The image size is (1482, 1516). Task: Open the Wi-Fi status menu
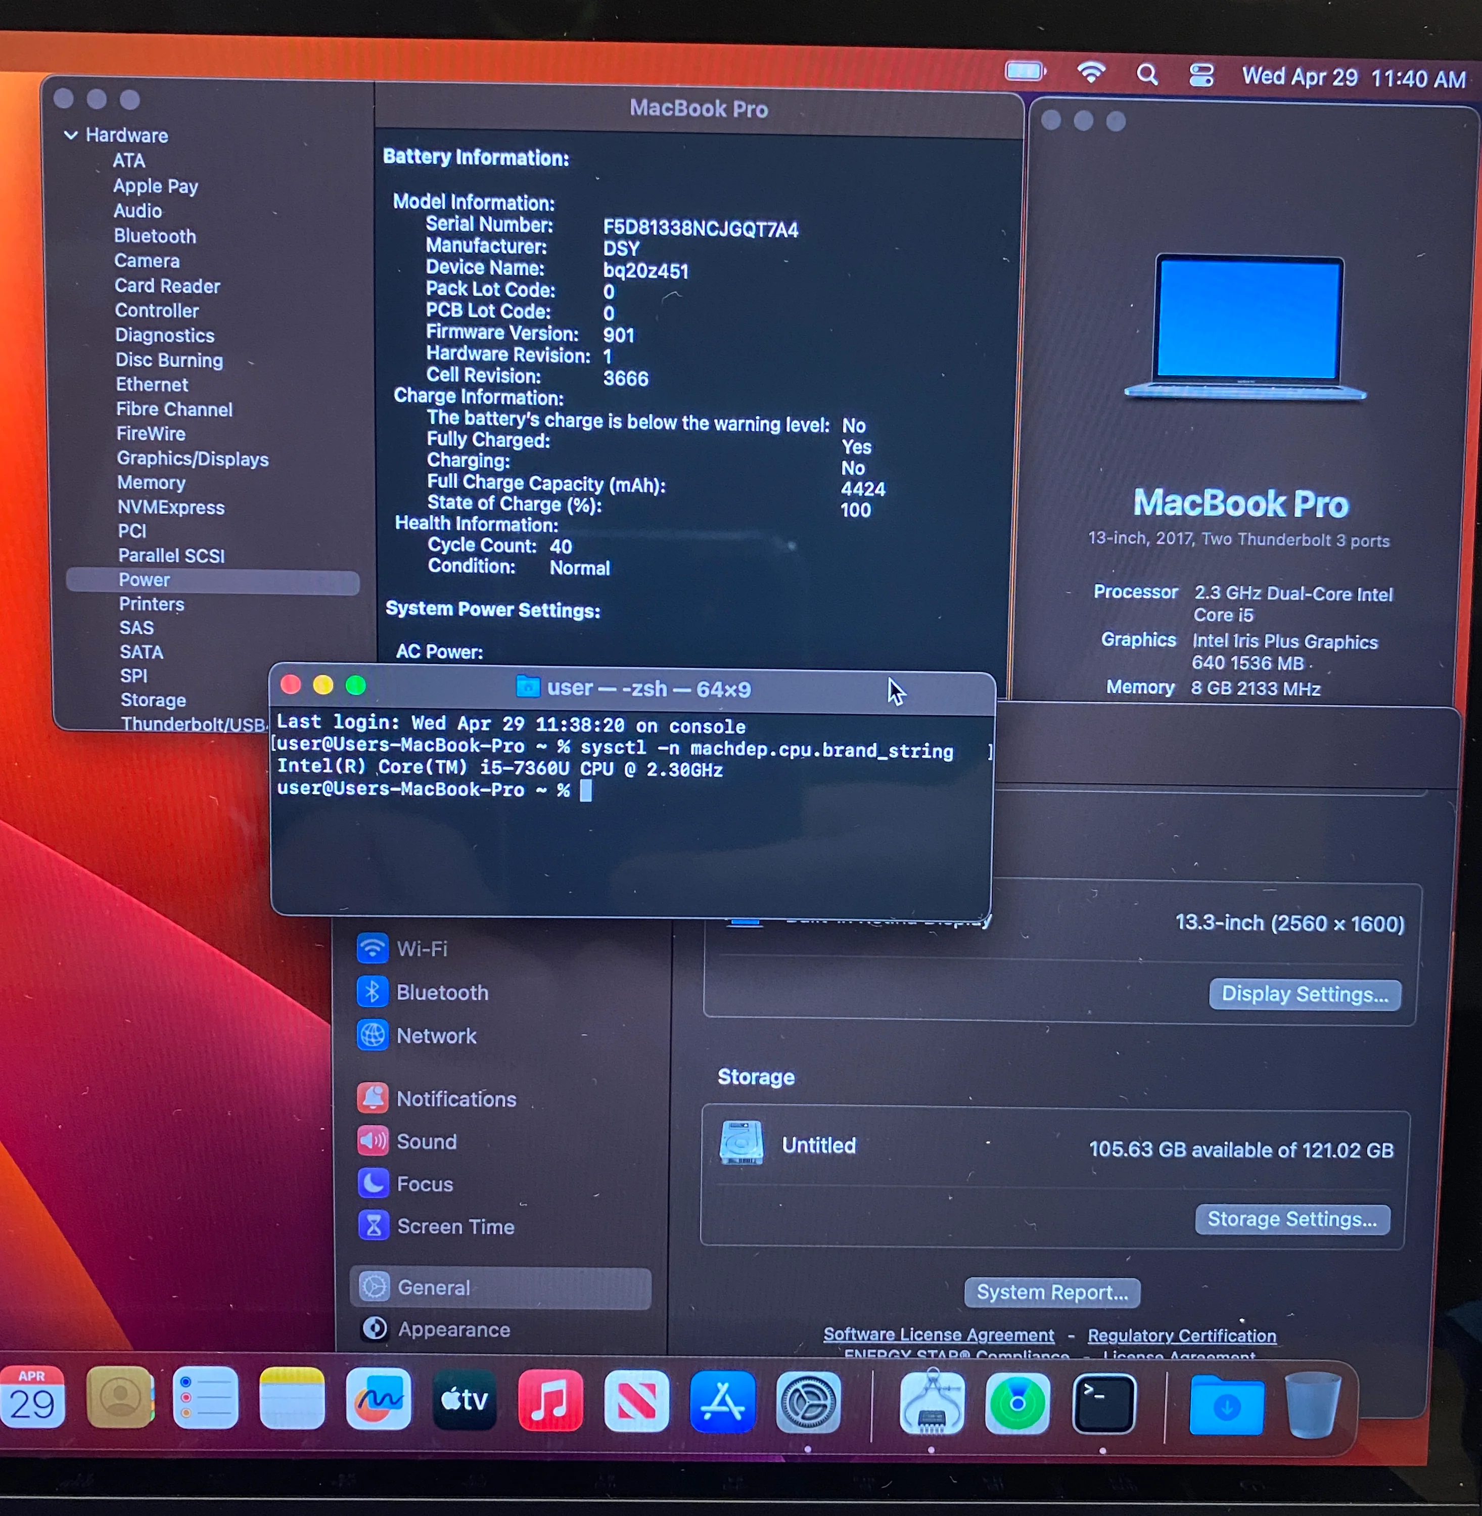coord(1091,72)
